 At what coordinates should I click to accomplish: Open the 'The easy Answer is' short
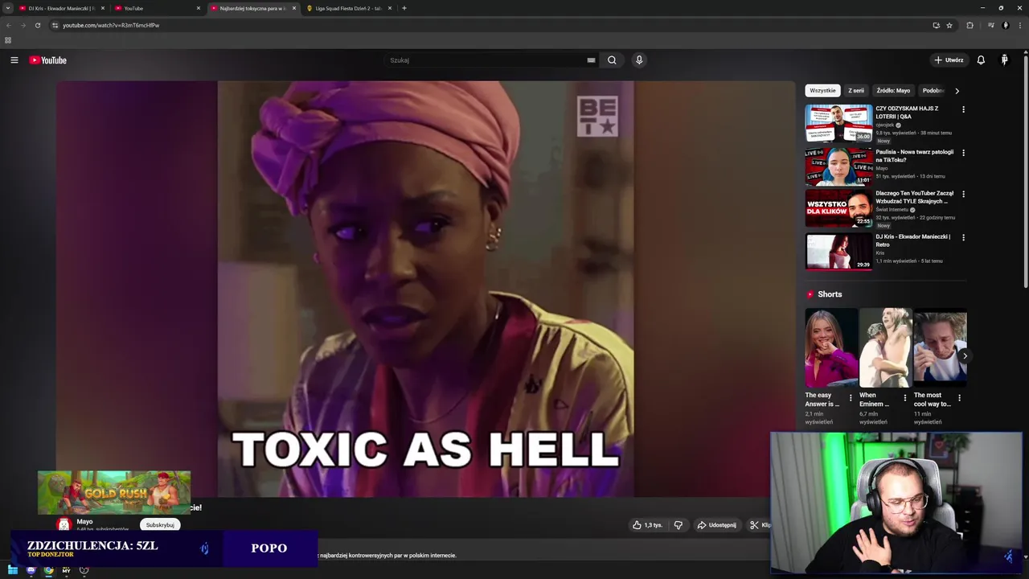click(831, 348)
